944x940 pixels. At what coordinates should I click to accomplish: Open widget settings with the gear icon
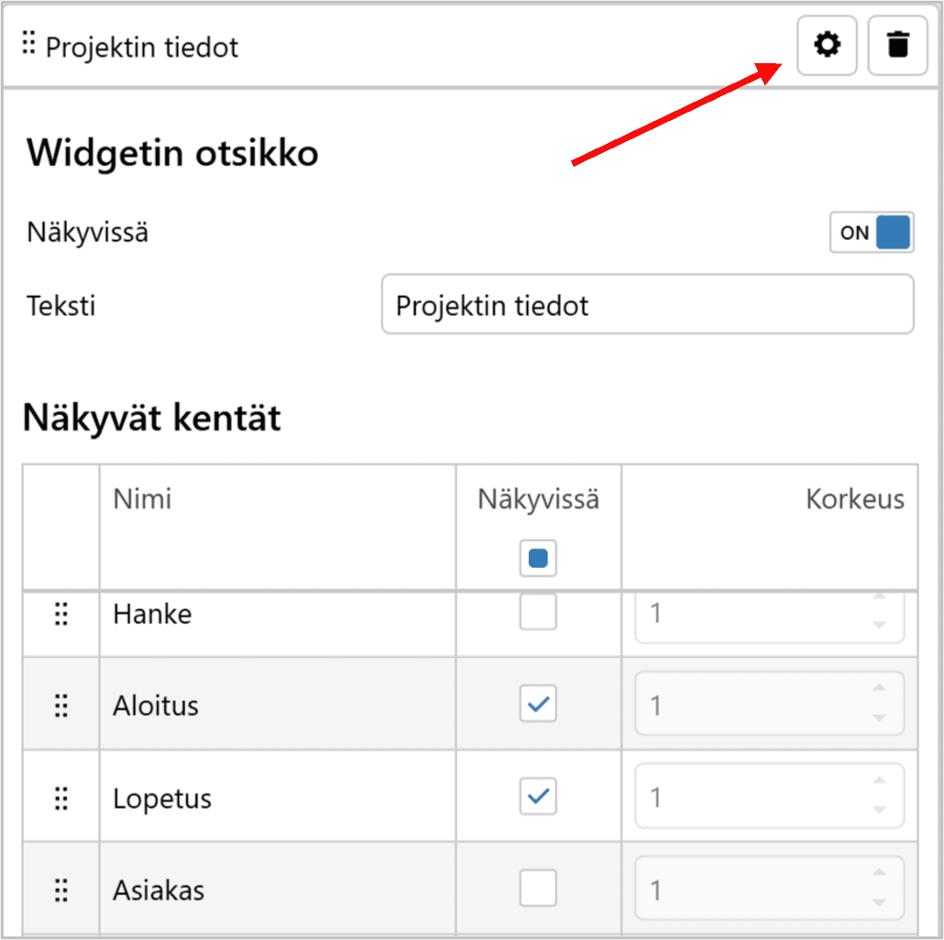click(x=827, y=45)
